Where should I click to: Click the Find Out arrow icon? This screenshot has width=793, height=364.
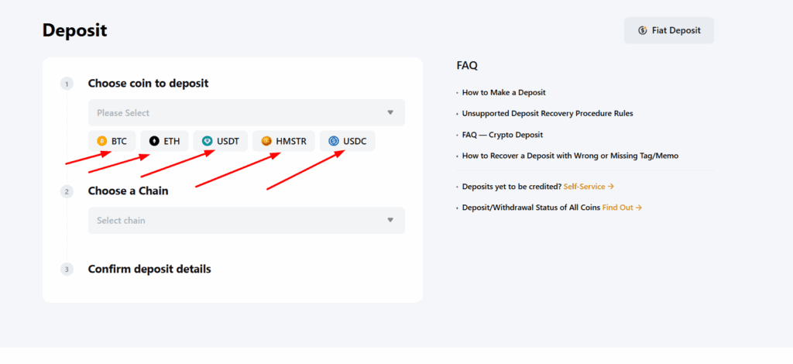(x=639, y=208)
